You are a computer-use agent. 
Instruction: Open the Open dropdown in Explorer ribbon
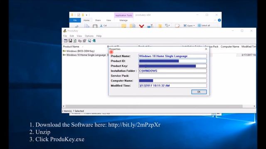(x=189, y=26)
